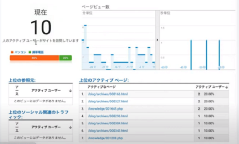Screen dimensions: 239x144
Task: Click the green 20% mobile bar segment
Action: [65, 58]
